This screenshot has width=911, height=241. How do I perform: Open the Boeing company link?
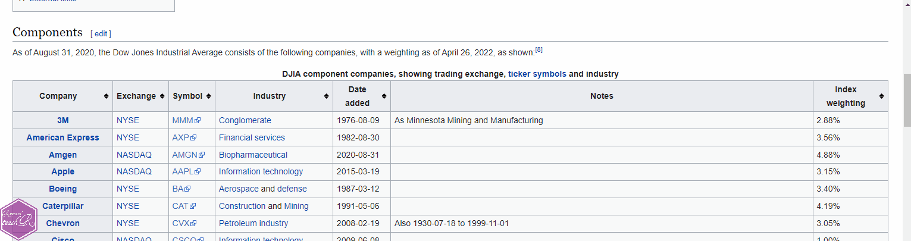[62, 189]
